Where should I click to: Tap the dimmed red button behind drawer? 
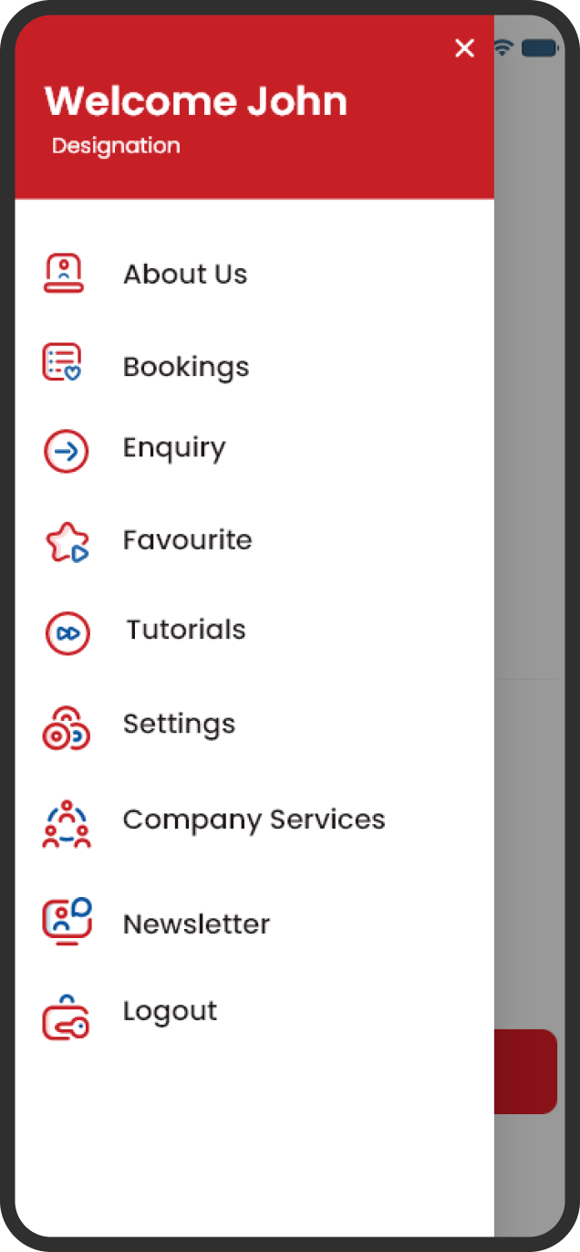click(x=525, y=1071)
